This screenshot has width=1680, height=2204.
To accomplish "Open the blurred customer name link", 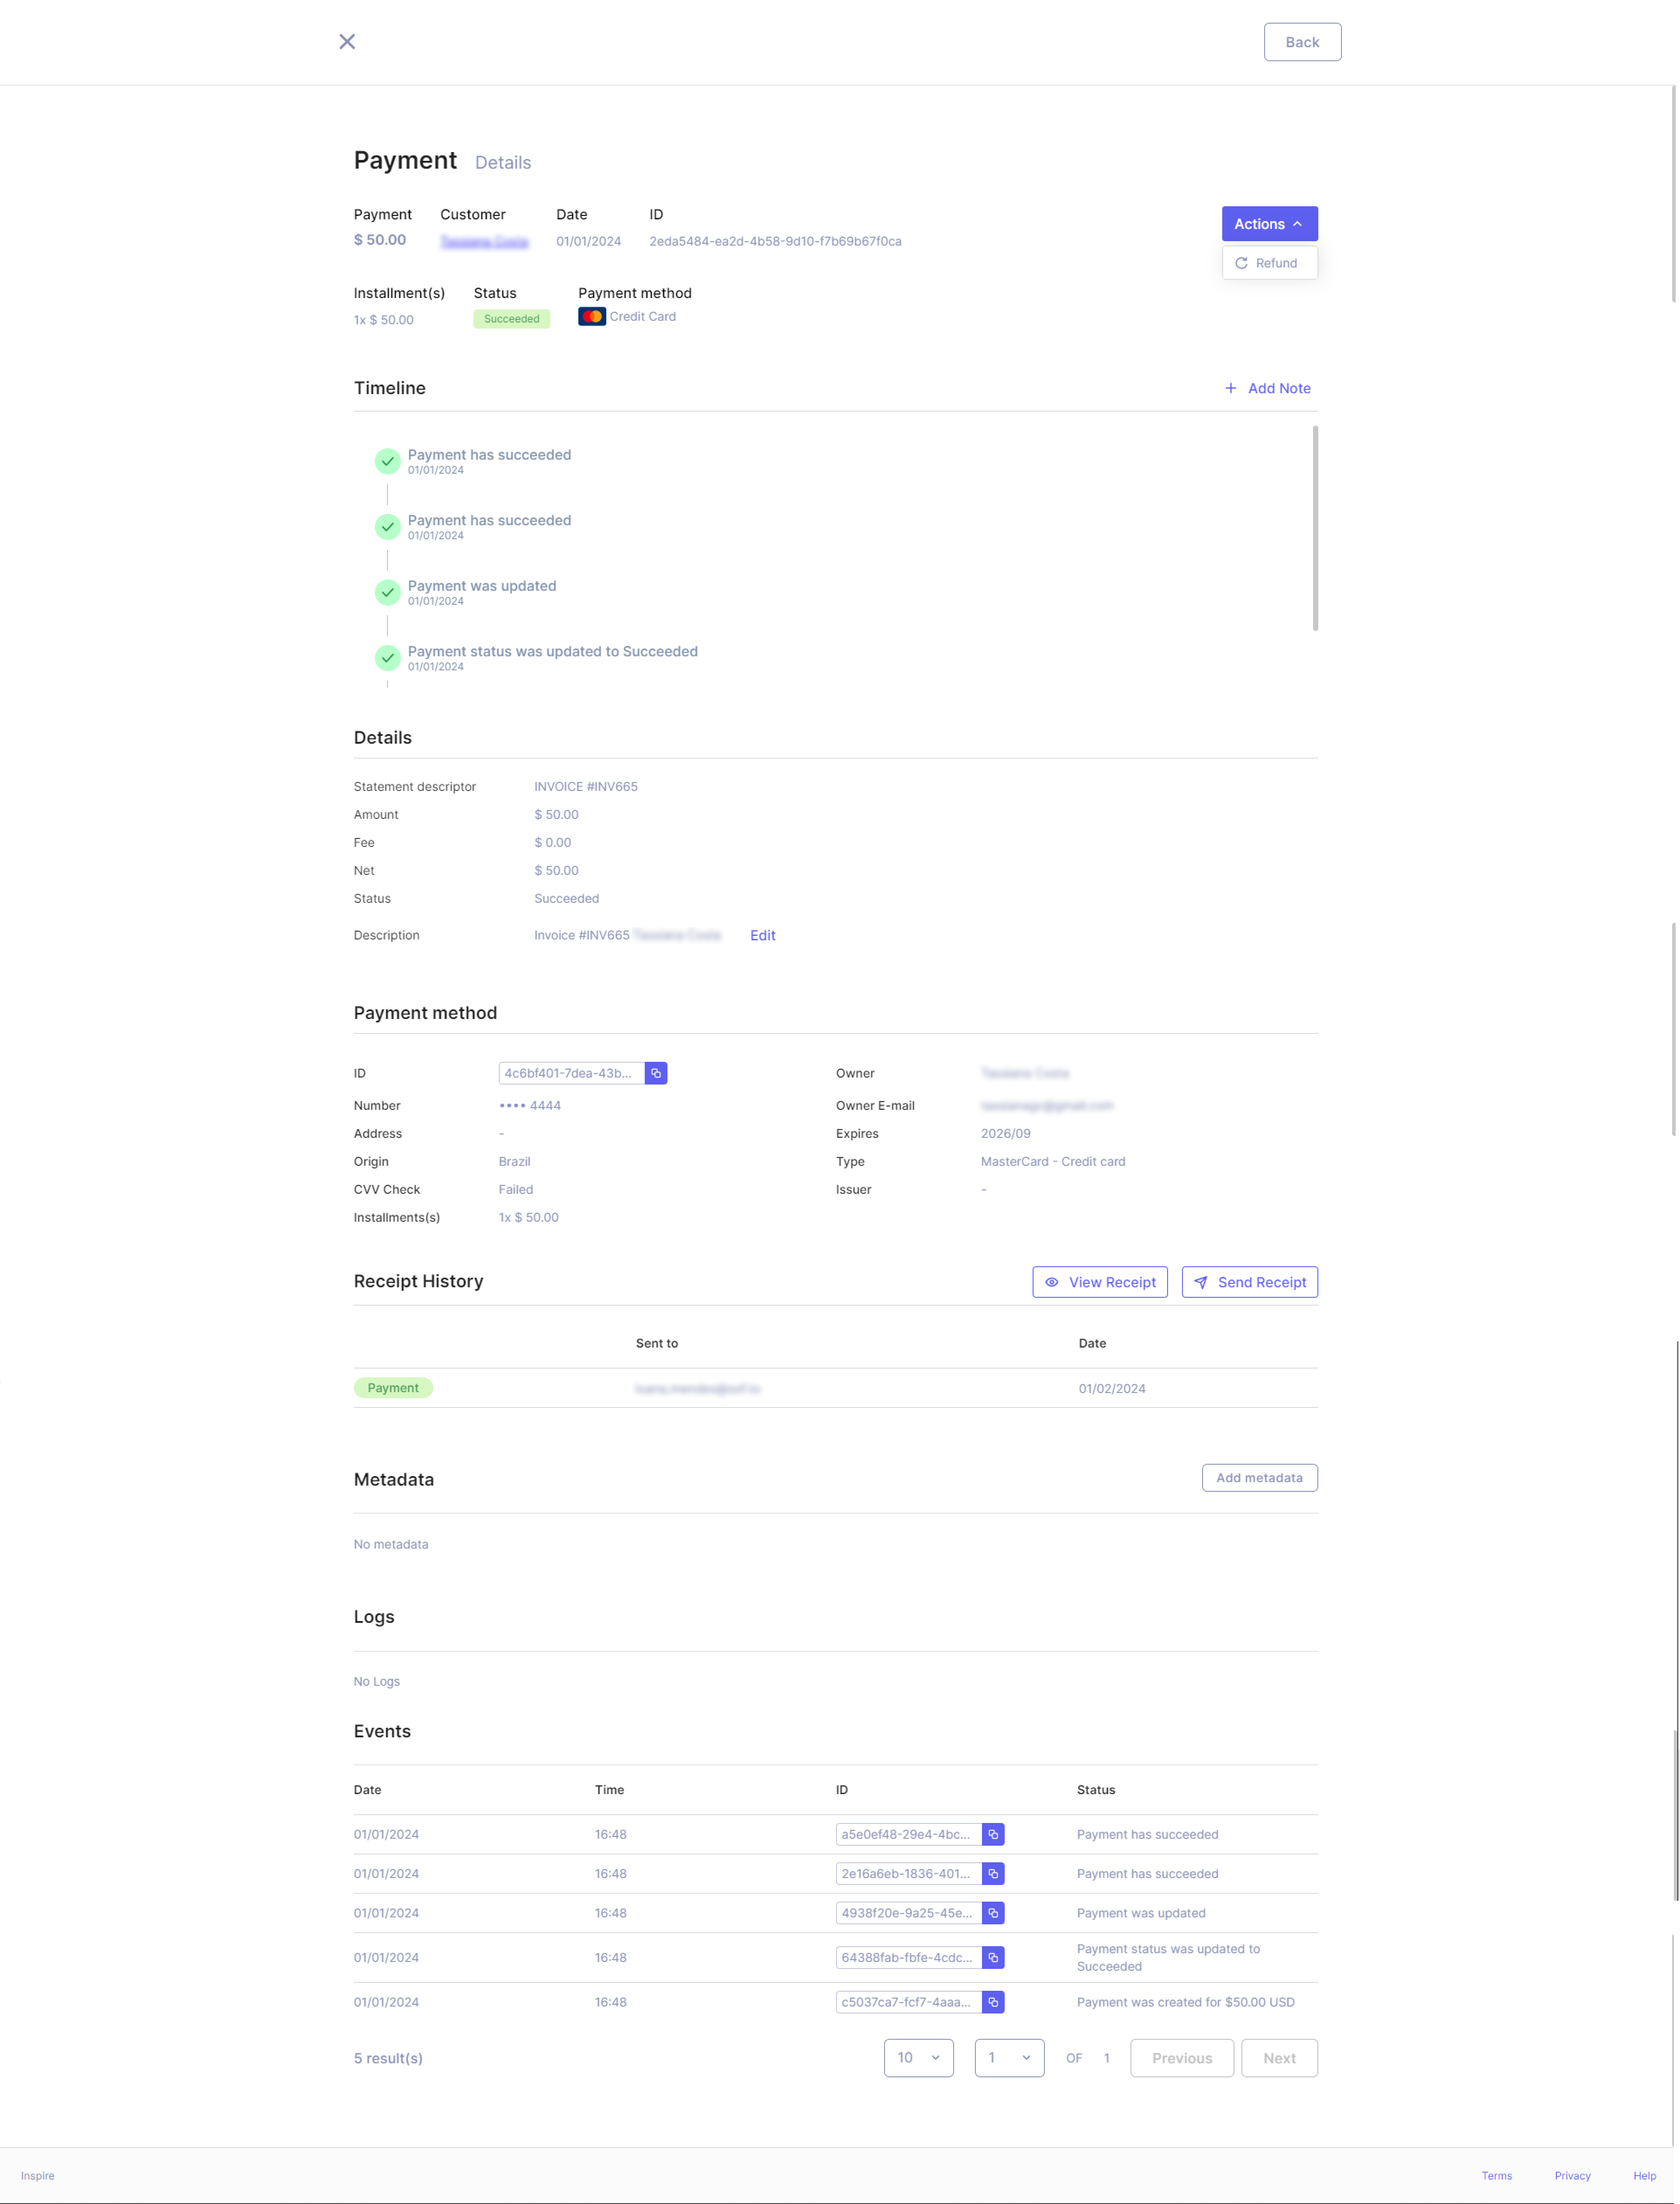I will click(x=484, y=241).
